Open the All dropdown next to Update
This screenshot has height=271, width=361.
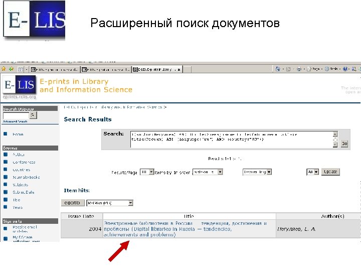click(313, 172)
